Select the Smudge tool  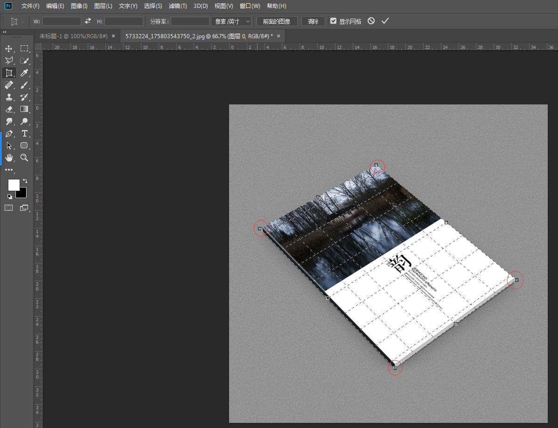tap(9, 121)
